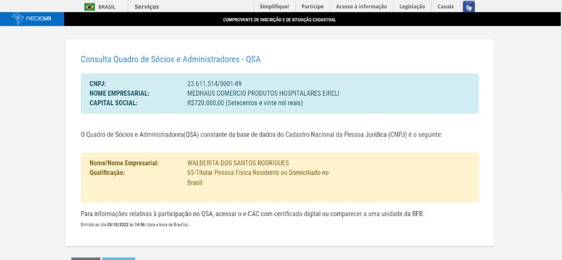Open the Serviços menu
Screen dimensions: 562x260
point(147,7)
